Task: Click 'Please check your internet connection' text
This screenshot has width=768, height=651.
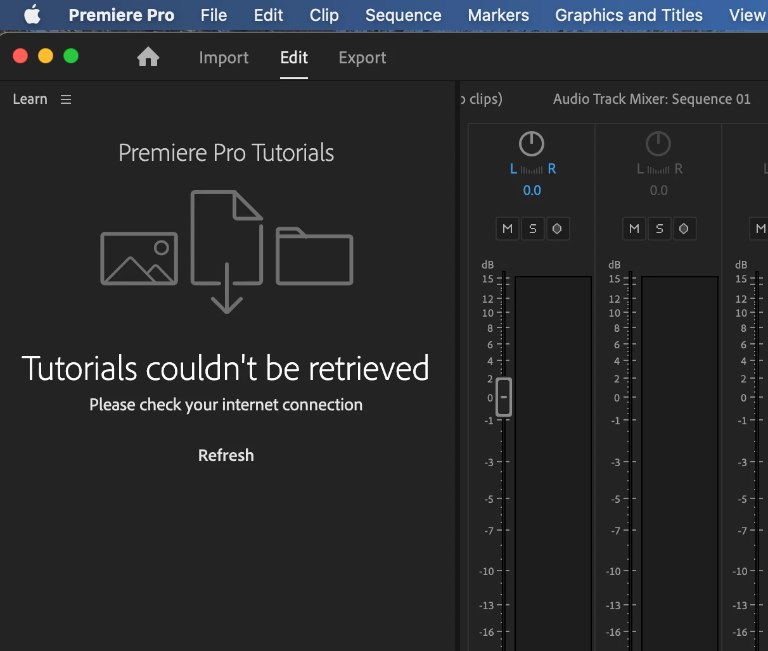Action: pos(226,405)
